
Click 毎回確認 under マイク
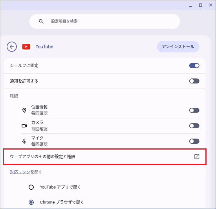pyautogui.click(x=39, y=144)
